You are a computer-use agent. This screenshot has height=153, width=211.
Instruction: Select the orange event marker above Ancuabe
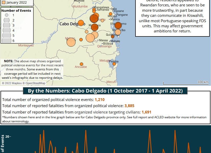click(x=81, y=64)
